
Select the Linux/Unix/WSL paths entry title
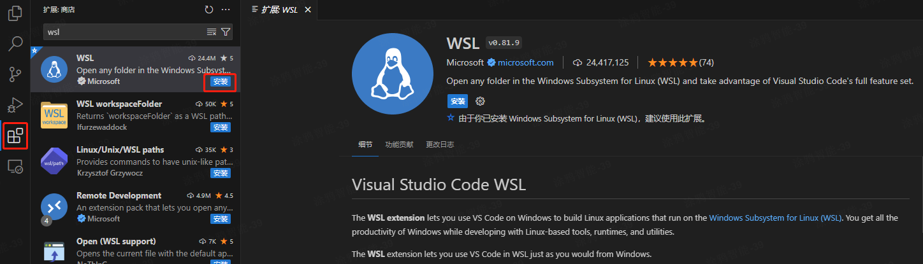[x=120, y=149]
